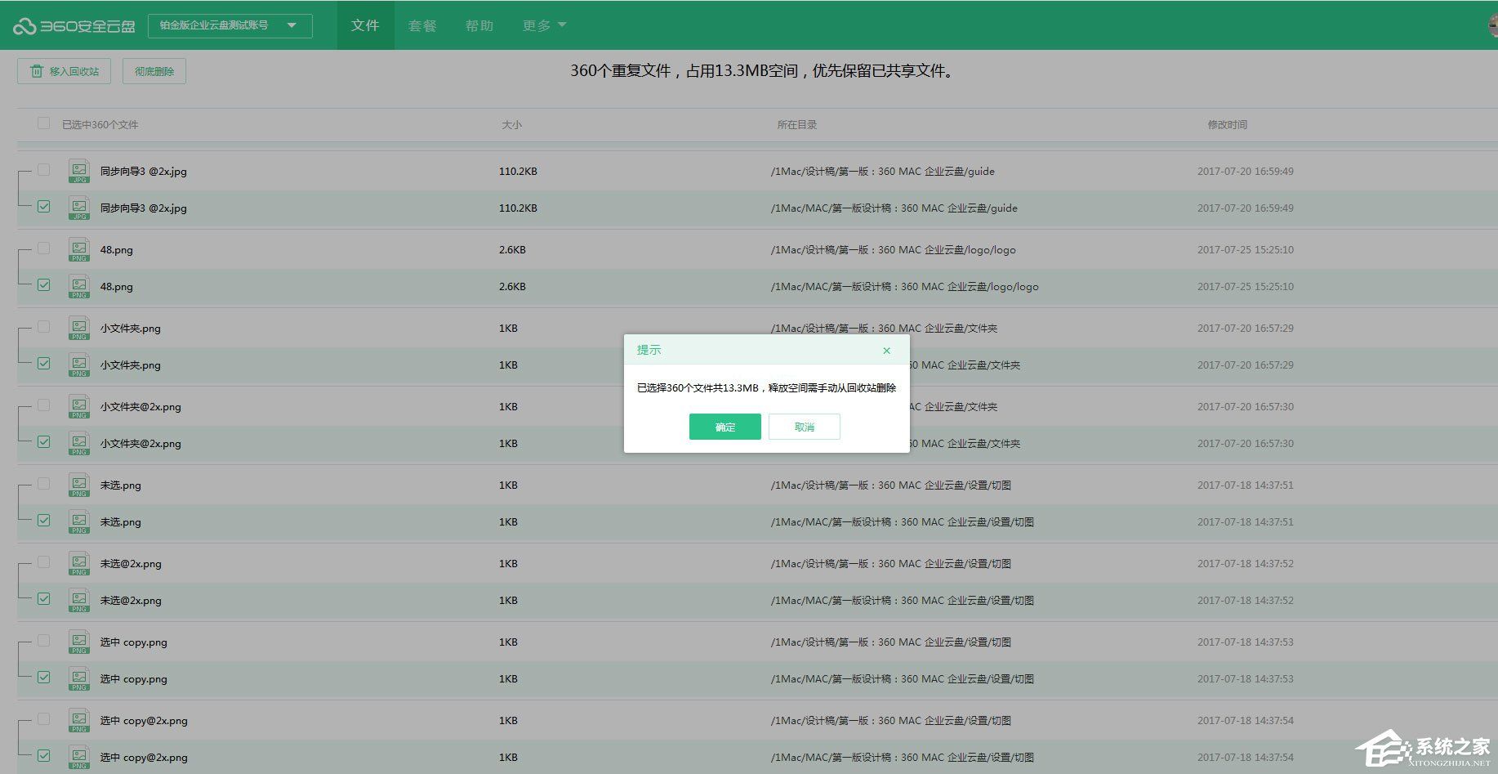Click the 取消 button in the dialog
This screenshot has width=1498, height=774.
click(804, 427)
